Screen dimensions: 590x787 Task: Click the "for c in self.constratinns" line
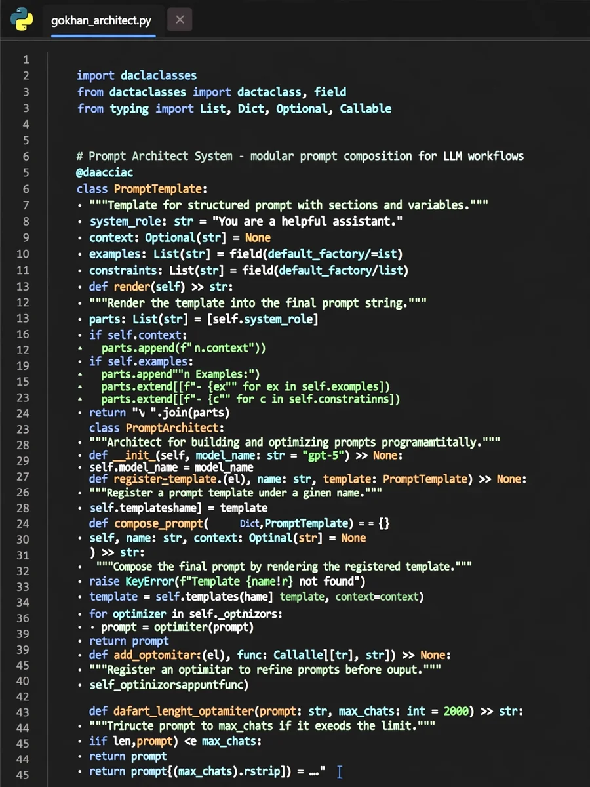click(x=250, y=398)
